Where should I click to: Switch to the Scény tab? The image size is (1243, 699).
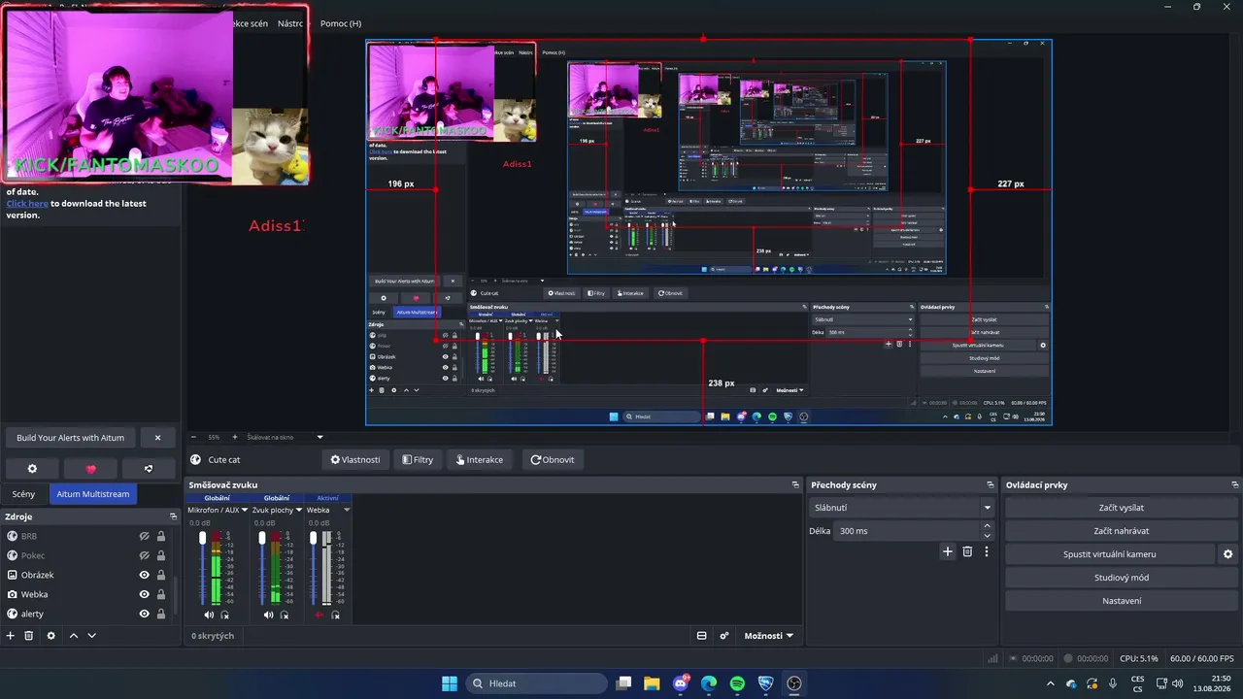(23, 494)
